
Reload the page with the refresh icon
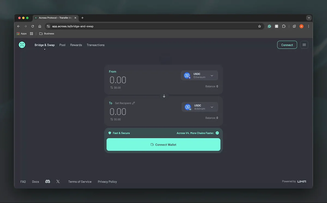[33, 26]
